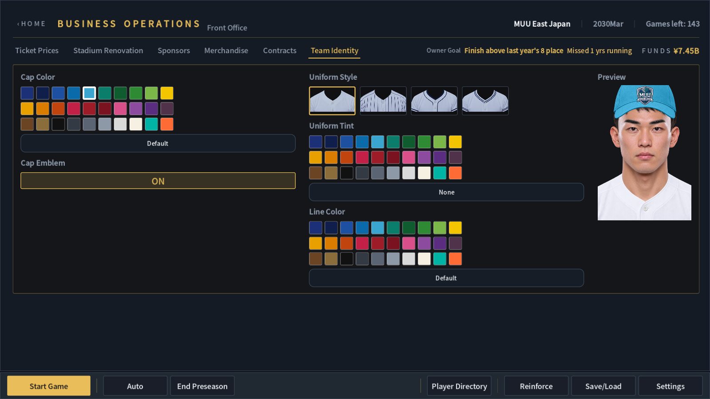Pick the orange swatch in Uniform Tint
This screenshot has width=710, height=399.
point(331,157)
